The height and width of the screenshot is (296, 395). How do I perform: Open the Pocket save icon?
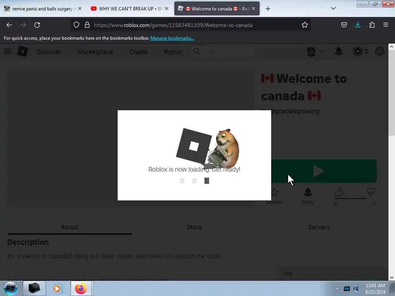click(x=344, y=25)
